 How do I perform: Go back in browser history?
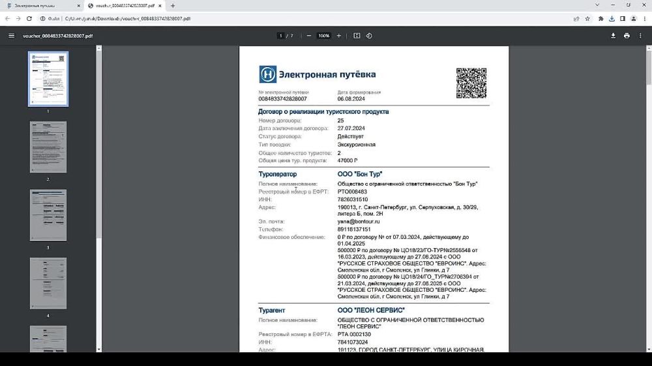pos(7,19)
